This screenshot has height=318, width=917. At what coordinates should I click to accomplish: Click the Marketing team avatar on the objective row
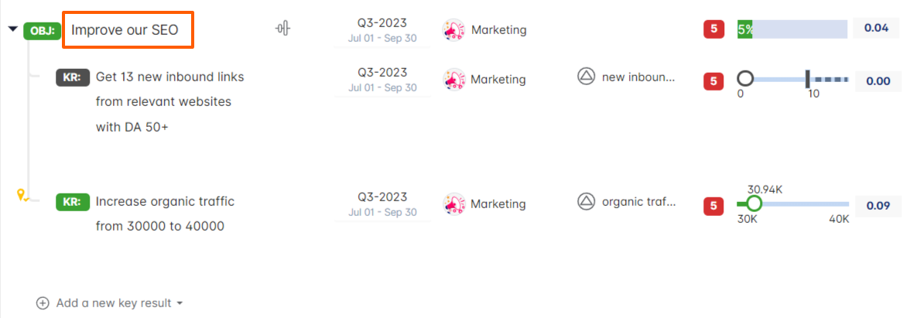coord(453,30)
